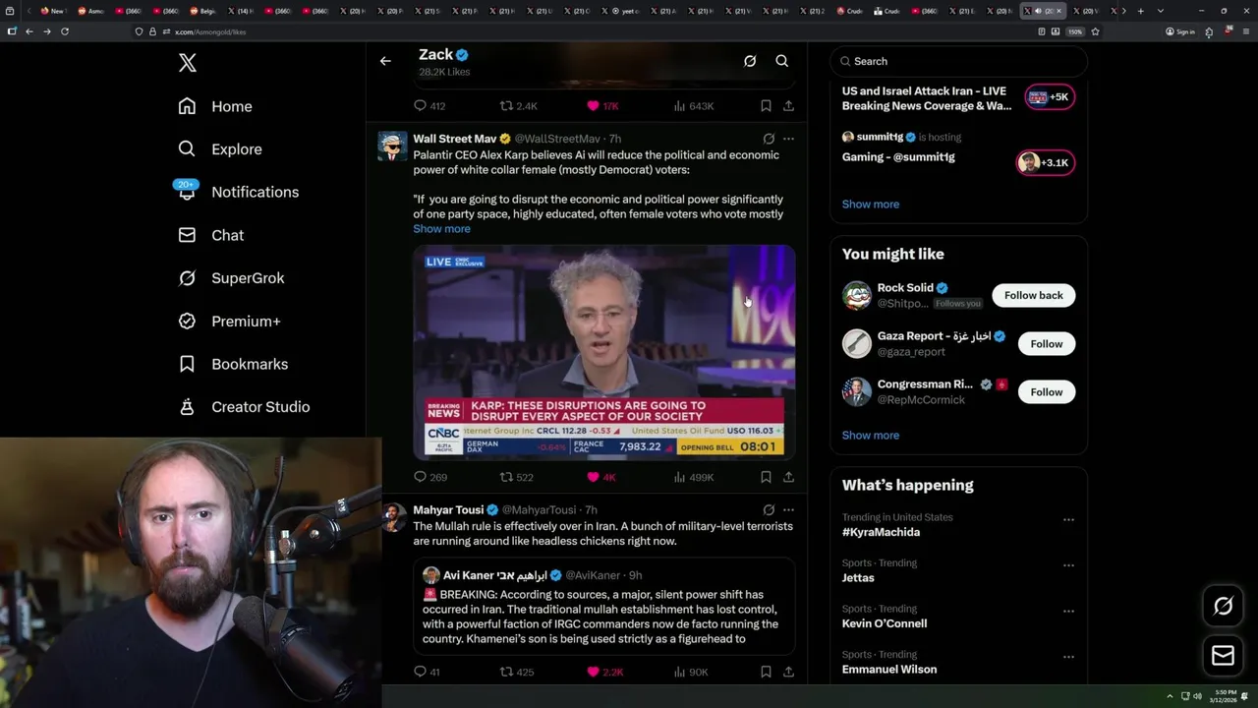Open Creator Studio in the sidebar
1258x708 pixels.
click(x=244, y=406)
